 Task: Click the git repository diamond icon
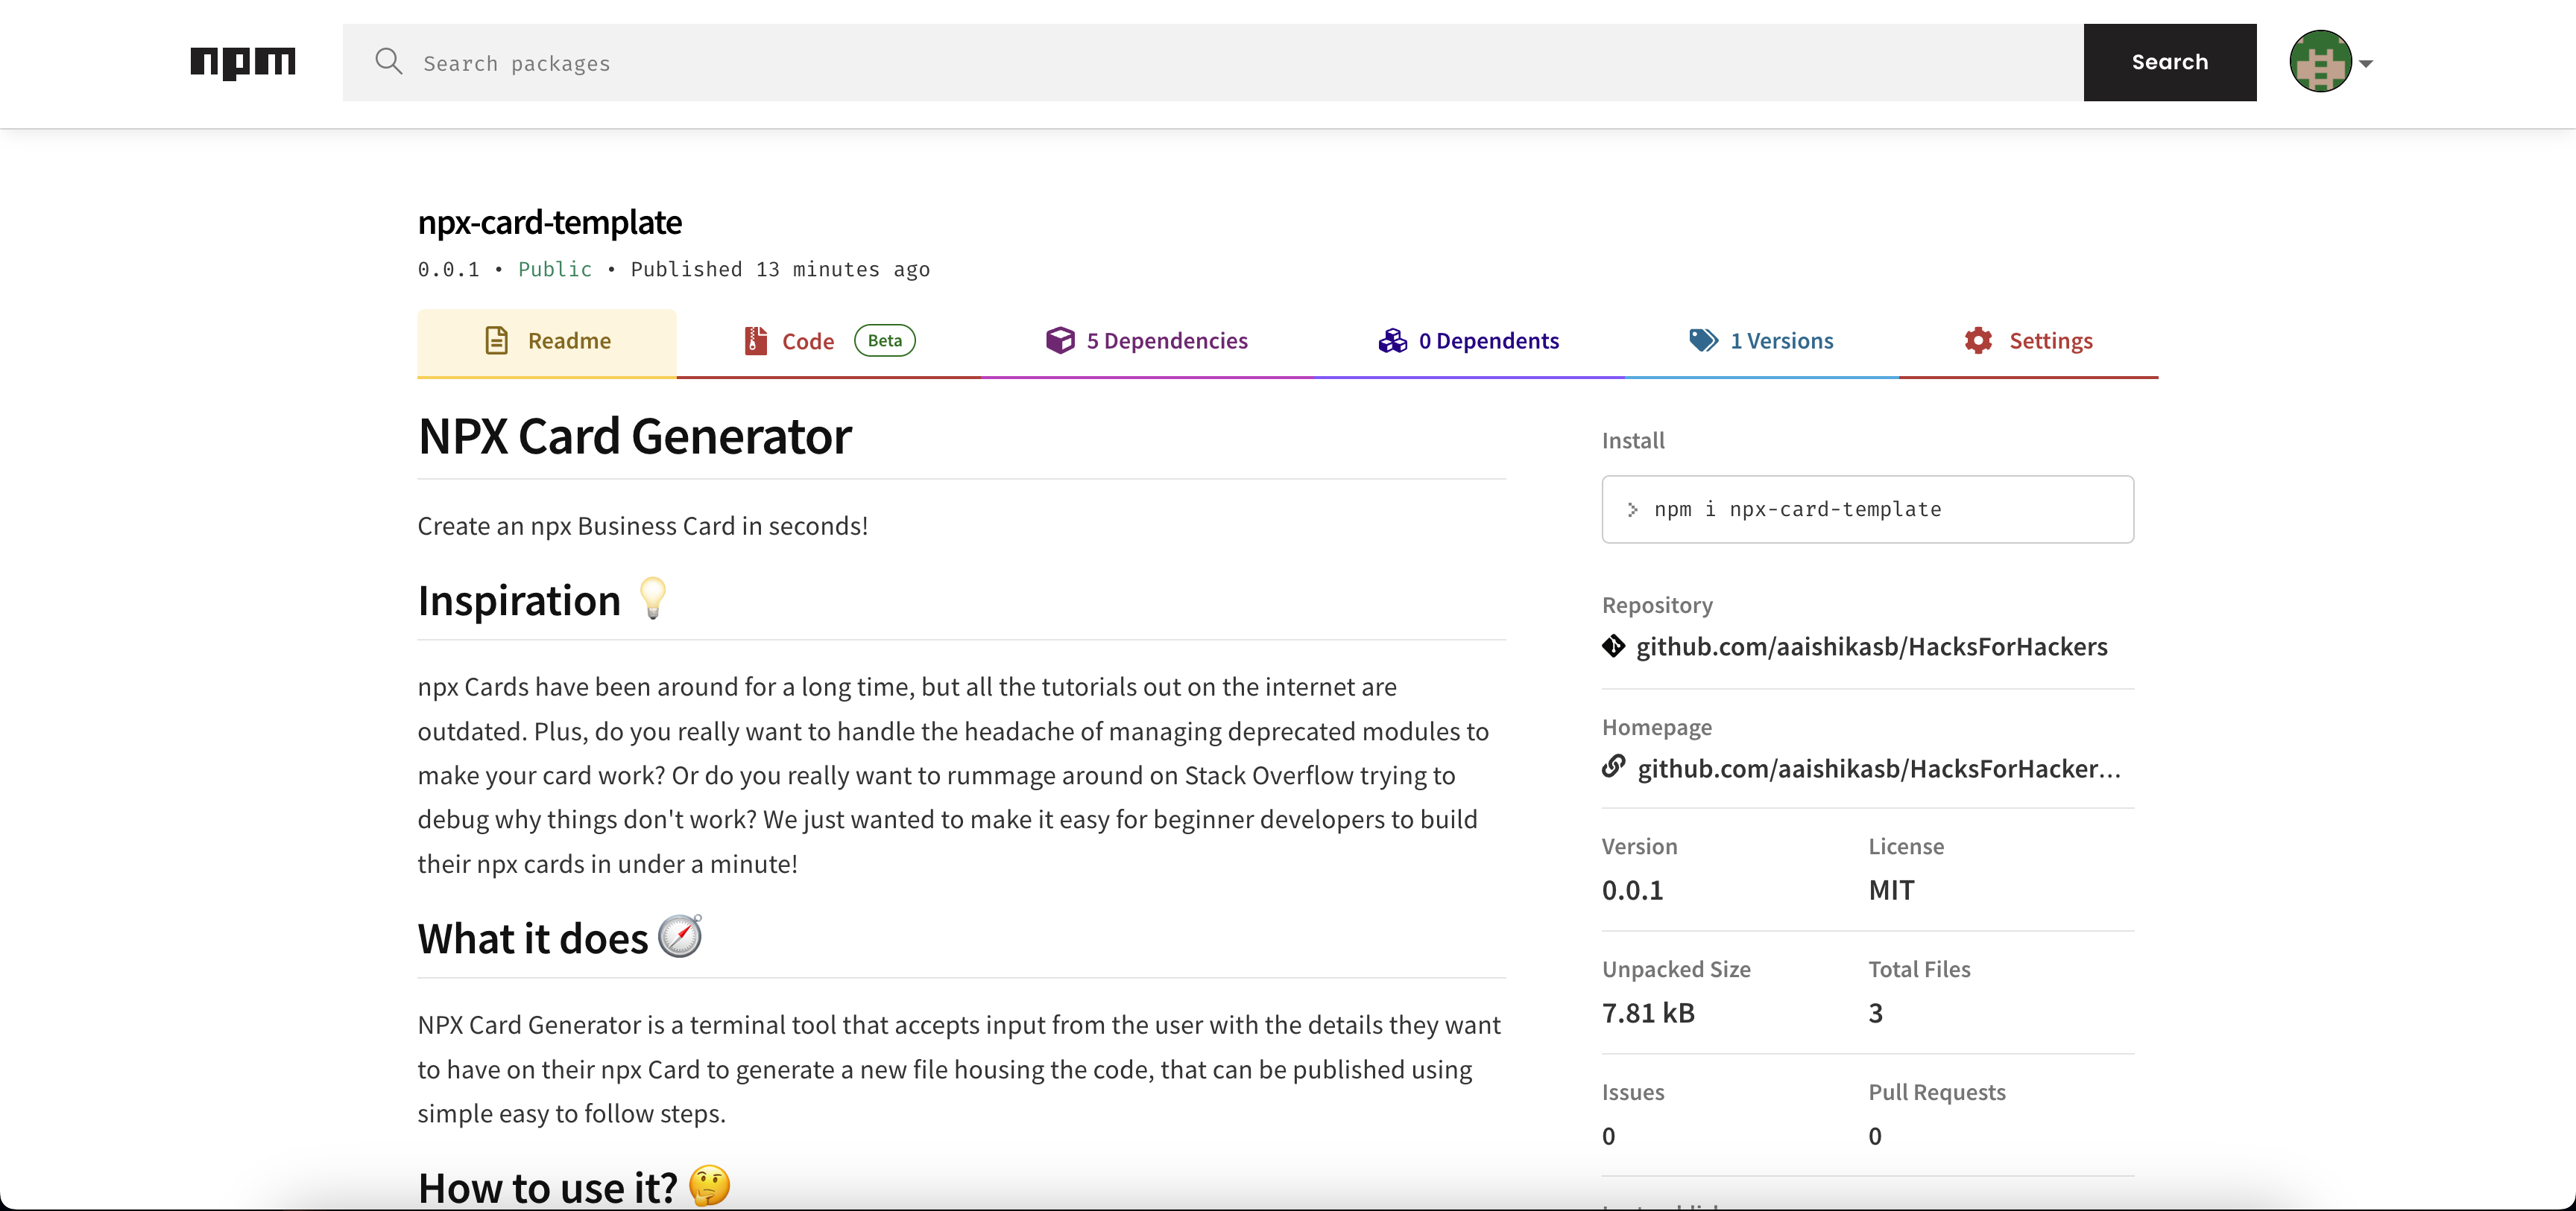[1613, 646]
